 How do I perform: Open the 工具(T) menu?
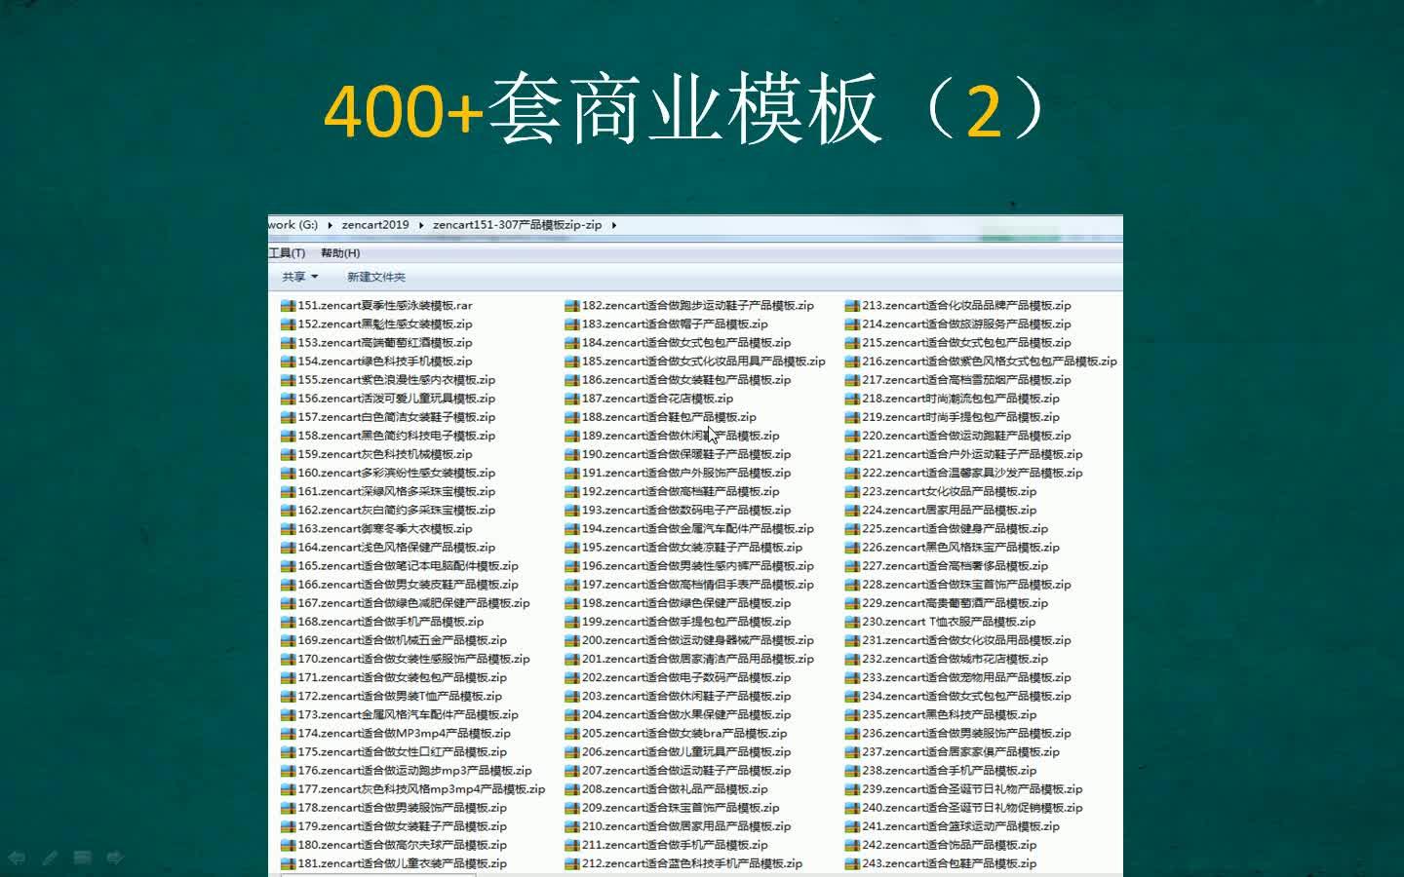(287, 253)
